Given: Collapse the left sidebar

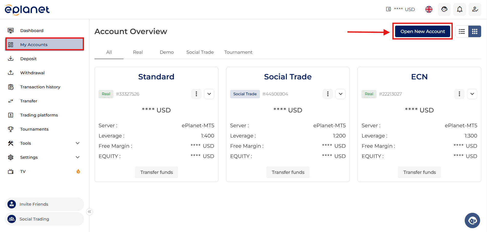Looking at the screenshot, I should click(89, 212).
